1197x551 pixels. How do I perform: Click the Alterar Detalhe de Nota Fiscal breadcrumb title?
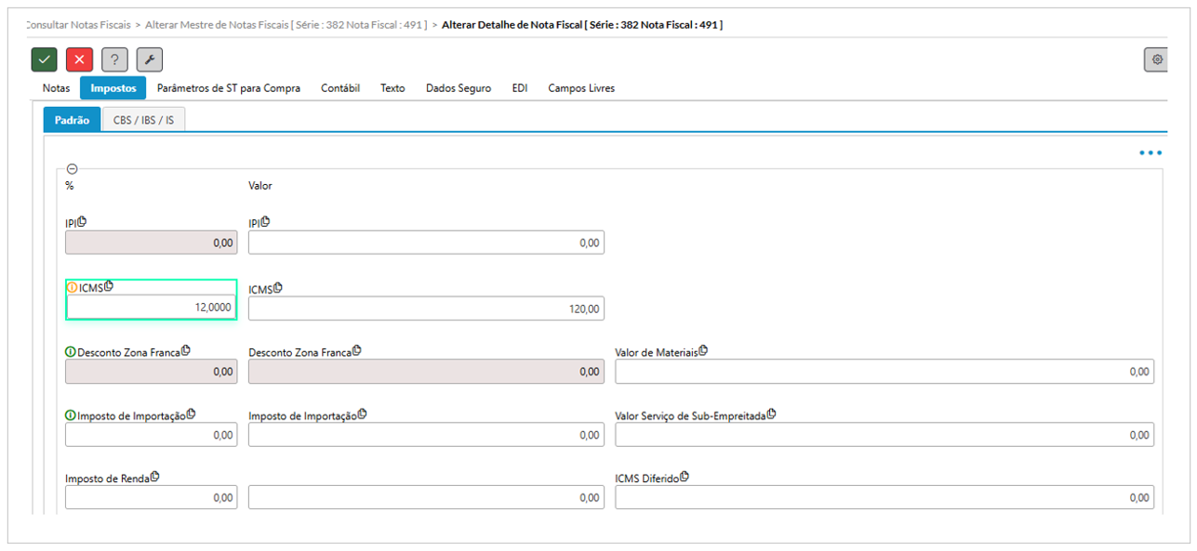point(581,25)
